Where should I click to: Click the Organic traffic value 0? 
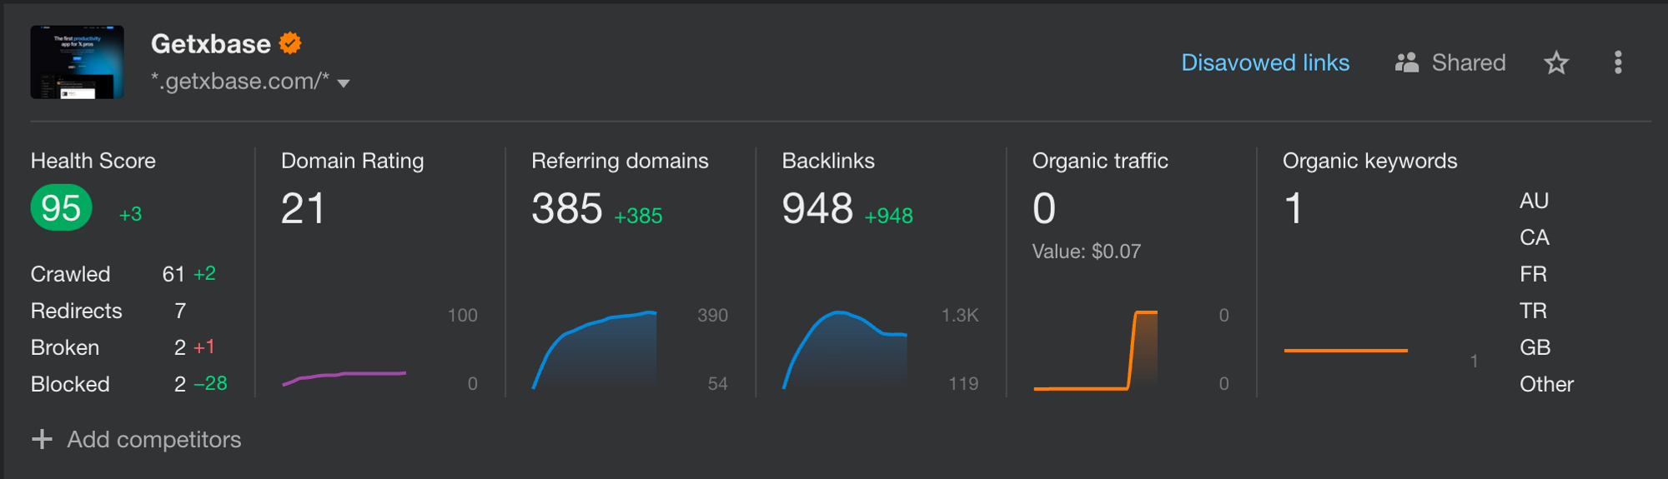click(x=1044, y=208)
